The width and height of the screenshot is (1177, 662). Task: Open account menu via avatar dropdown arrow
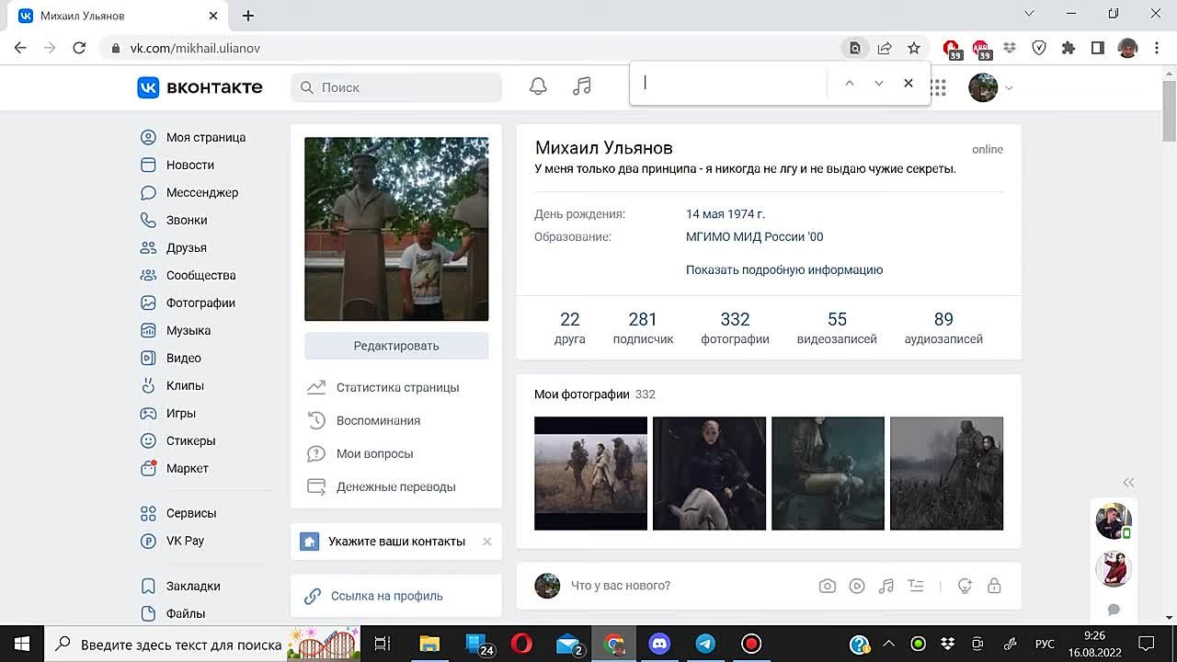click(1009, 88)
